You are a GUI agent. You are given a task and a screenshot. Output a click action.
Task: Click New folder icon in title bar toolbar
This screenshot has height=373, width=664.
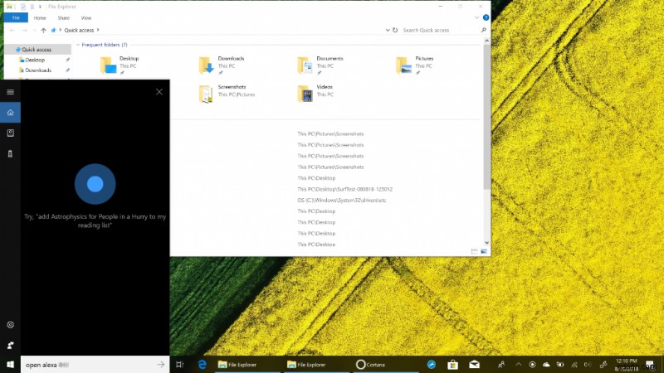[x=32, y=7]
